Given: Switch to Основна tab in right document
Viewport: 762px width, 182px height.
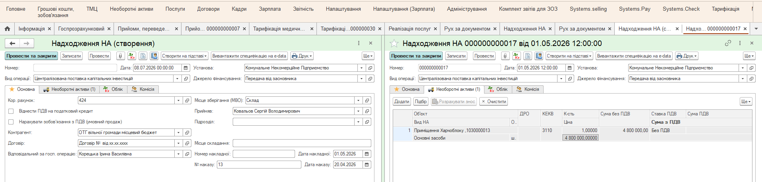Looking at the screenshot, I should 407,89.
